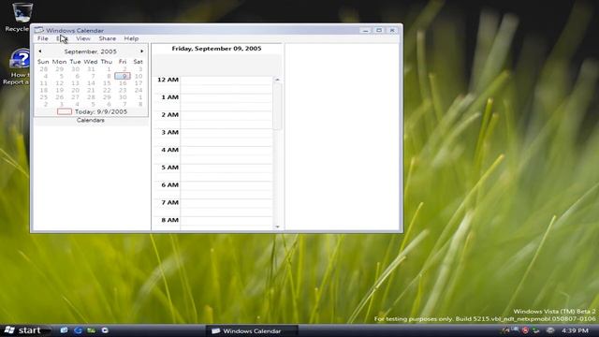Click the down arrow of day view scrollbar
The height and width of the screenshot is (337, 599).
click(277, 227)
